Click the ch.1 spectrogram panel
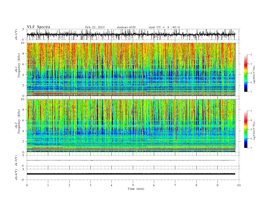This screenshot has height=208, width=269. 131,69
